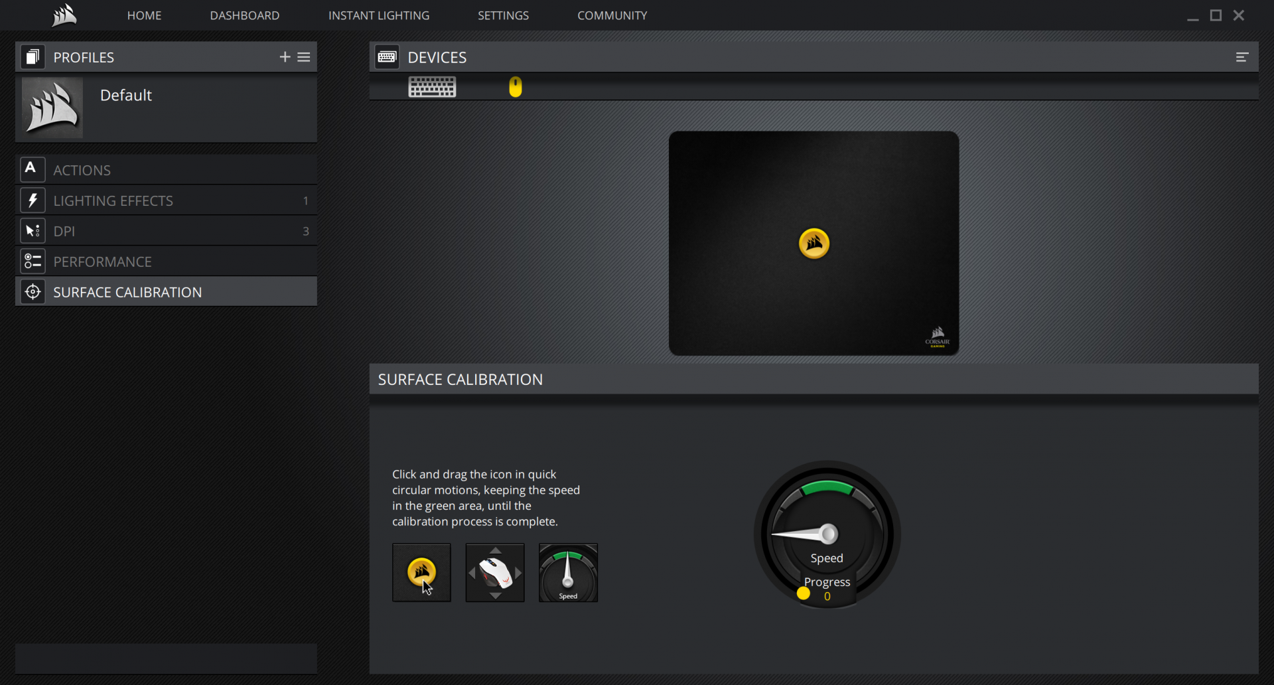Click the SURFACE CALIBRATION panel header
The height and width of the screenshot is (685, 1274).
[x=814, y=379]
